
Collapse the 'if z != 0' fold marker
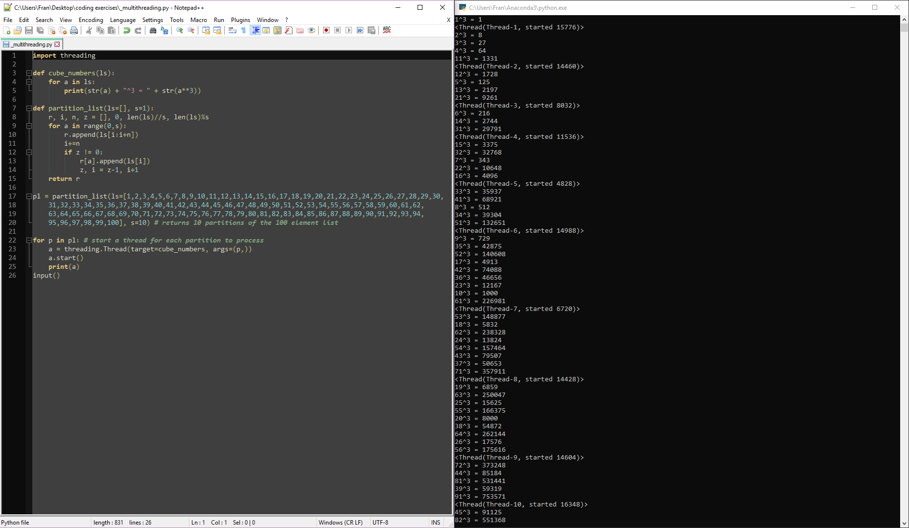(29, 153)
